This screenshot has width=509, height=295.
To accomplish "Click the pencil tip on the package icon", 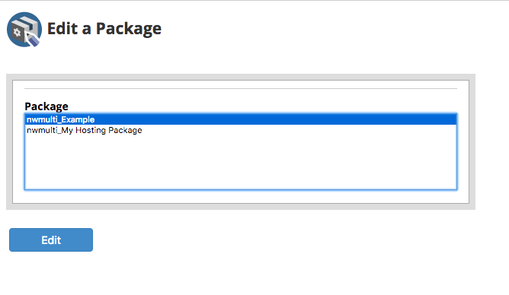I will pos(33,40).
